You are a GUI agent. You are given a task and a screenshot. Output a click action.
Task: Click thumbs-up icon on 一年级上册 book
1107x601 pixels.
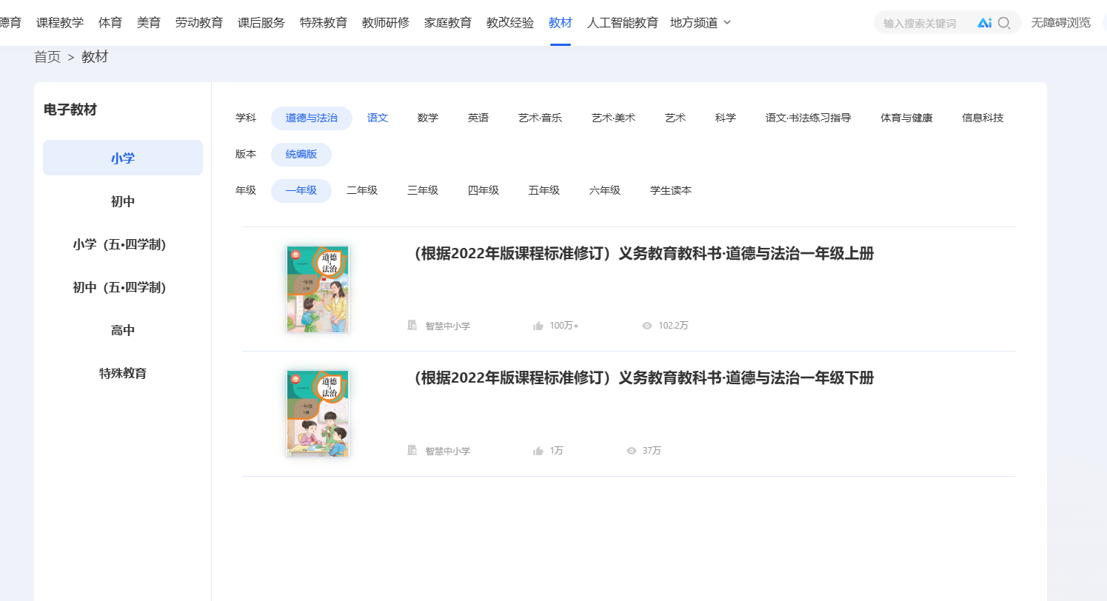click(x=538, y=326)
